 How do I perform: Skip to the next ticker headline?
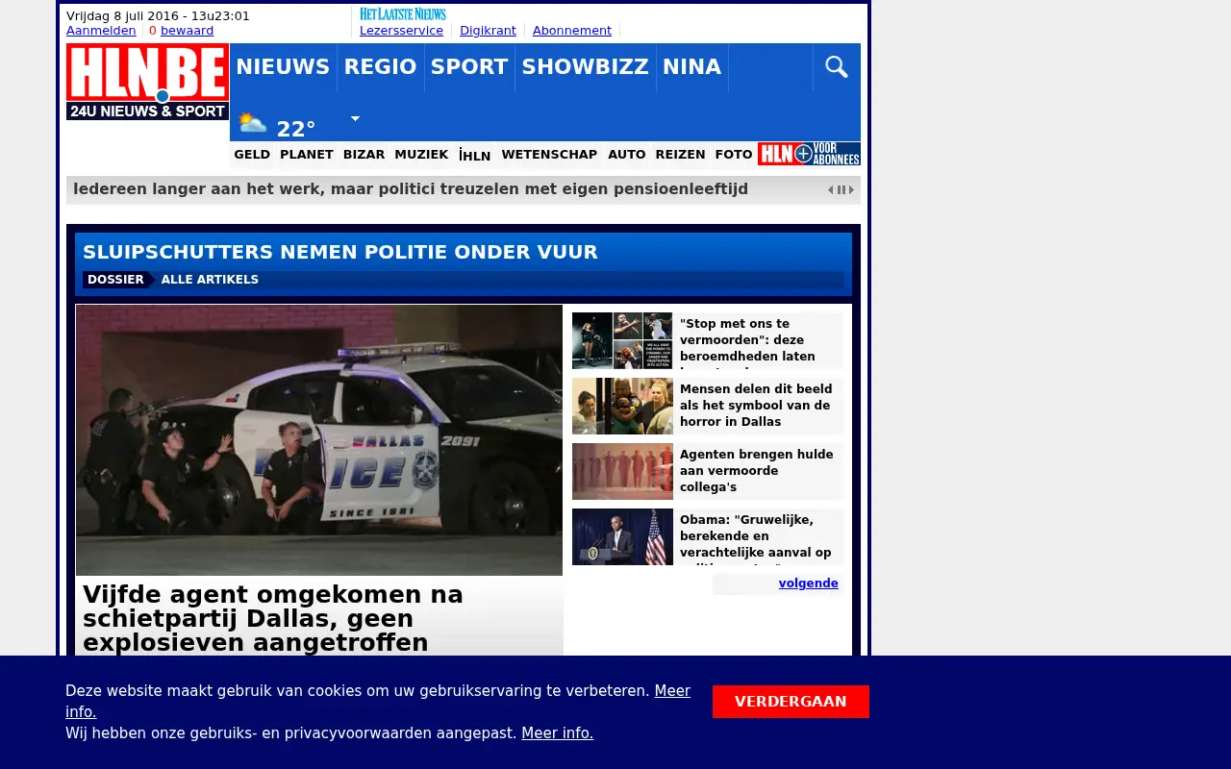pyautogui.click(x=851, y=190)
